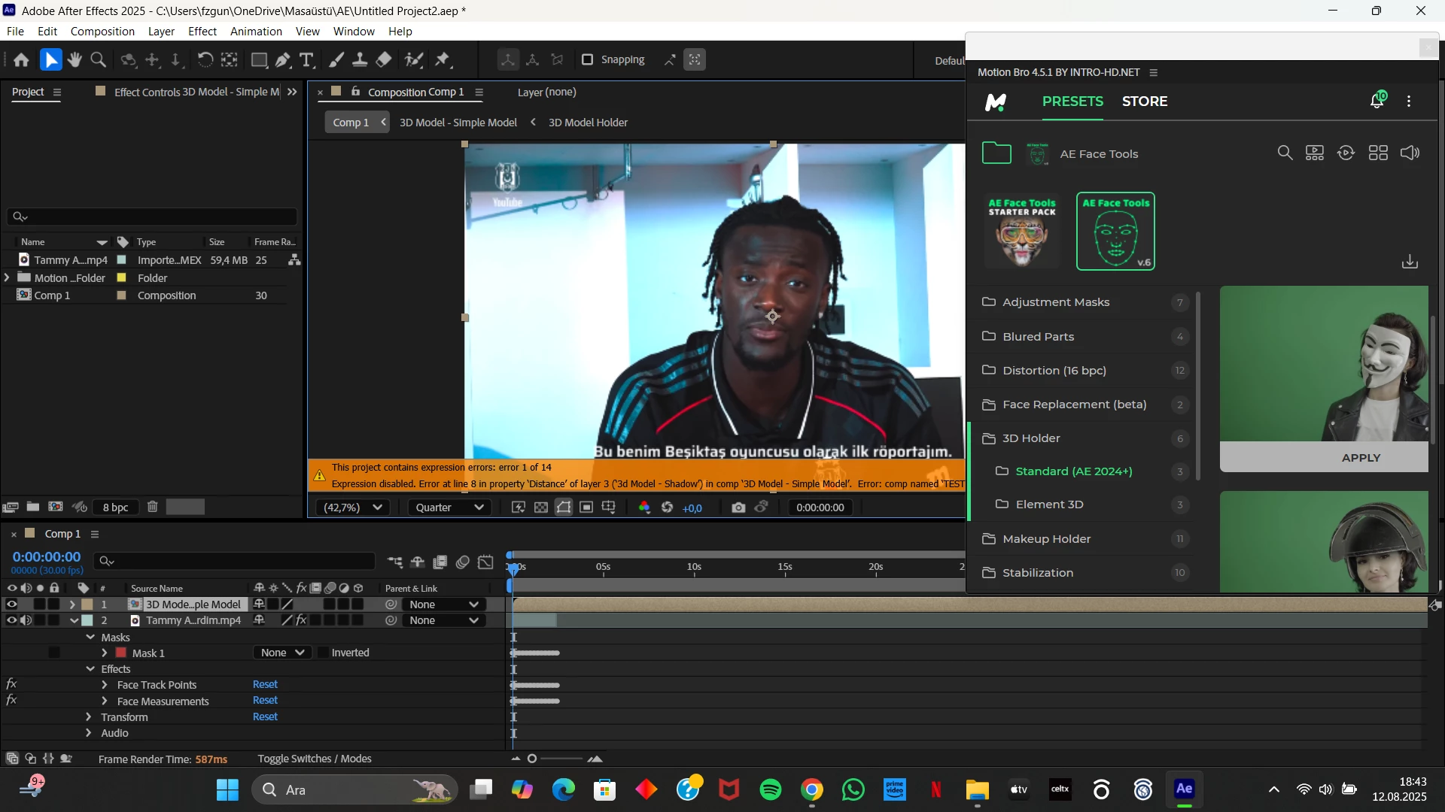Screen dimensions: 1445x812
Task: Open Mask 1 mode dropdown
Action: 281,653
